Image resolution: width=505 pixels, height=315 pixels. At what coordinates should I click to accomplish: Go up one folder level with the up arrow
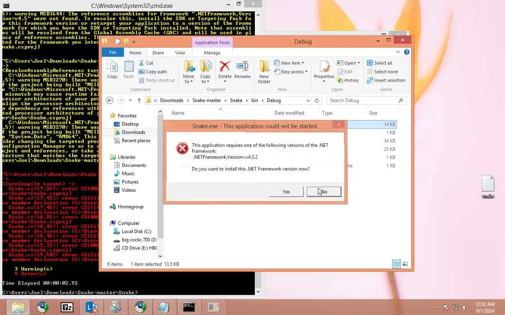139,100
